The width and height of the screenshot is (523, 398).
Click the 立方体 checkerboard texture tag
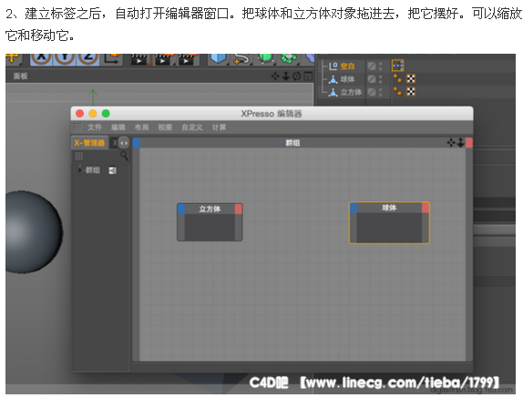point(411,91)
